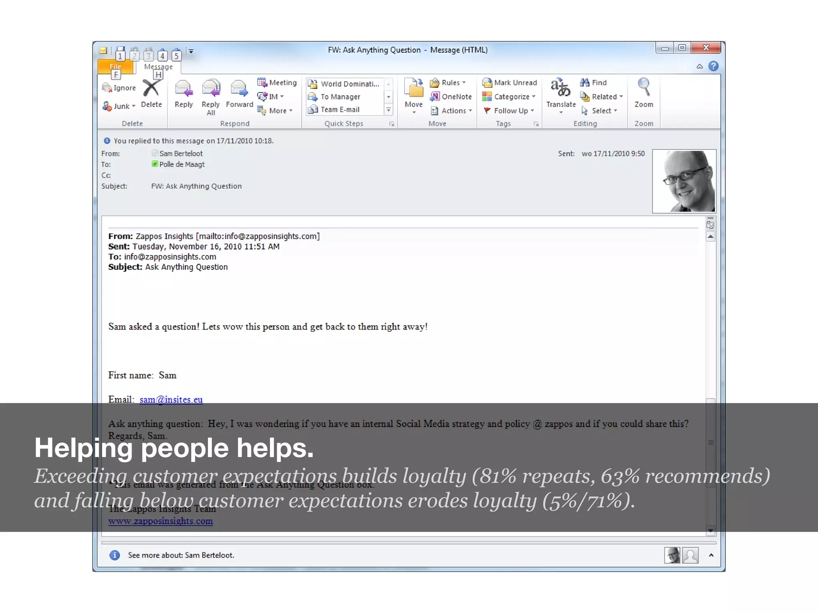Expand the People Pane arrow
Screen dimensions: 818x613
tap(711, 555)
